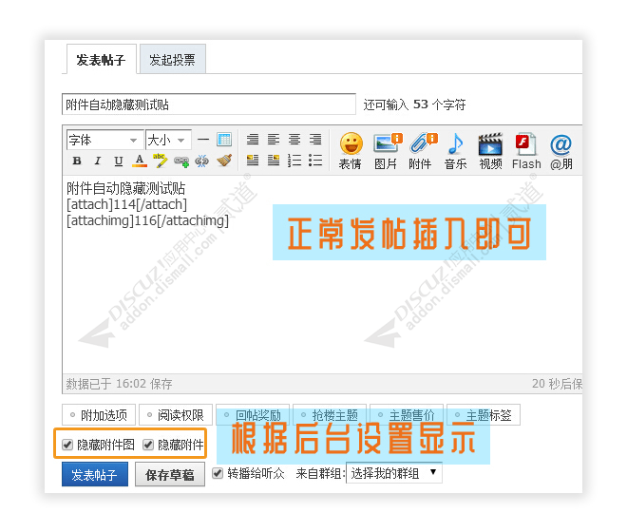Image resolution: width=627 pixels, height=532 pixels.
Task: Center the text alignment
Action: coord(294,140)
